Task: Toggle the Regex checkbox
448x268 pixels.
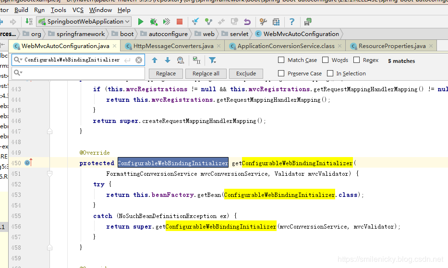Action: tap(357, 60)
